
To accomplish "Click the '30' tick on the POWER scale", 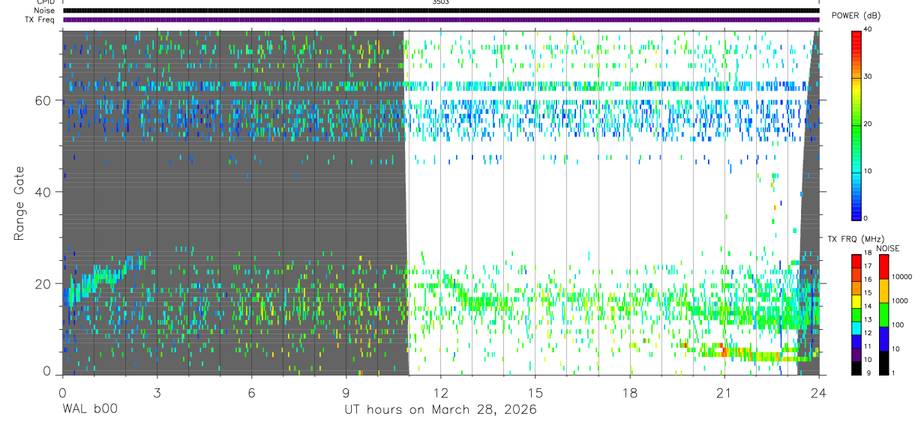I will tap(868, 76).
